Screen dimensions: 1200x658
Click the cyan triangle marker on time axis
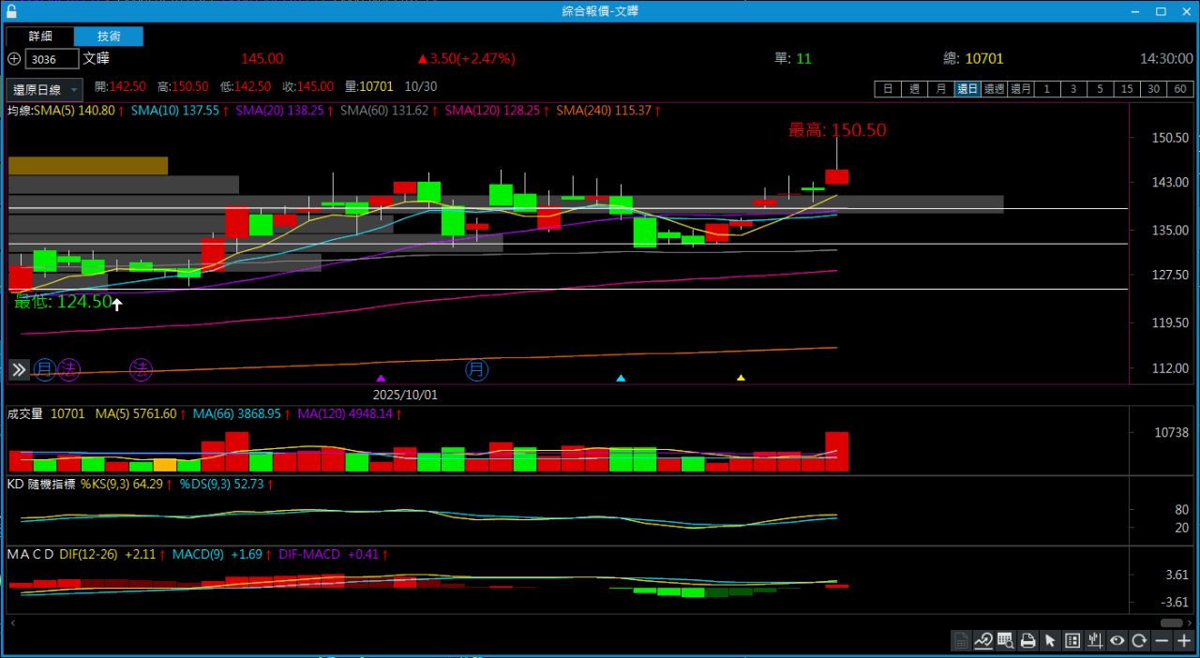621,378
